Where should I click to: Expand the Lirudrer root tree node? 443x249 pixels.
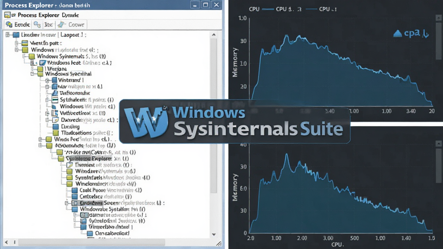pos(8,35)
